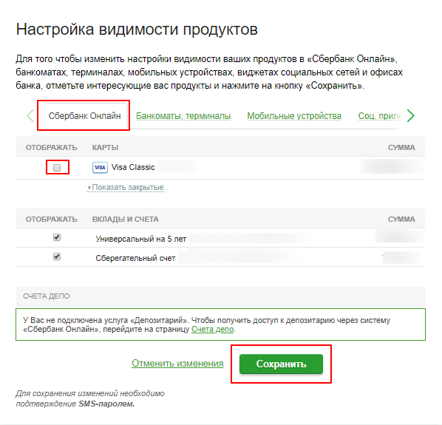Click the green Сохранить button
This screenshot has height=425, width=442.
click(x=281, y=364)
